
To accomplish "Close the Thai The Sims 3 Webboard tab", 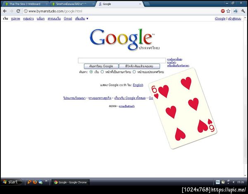I will click(47, 4).
